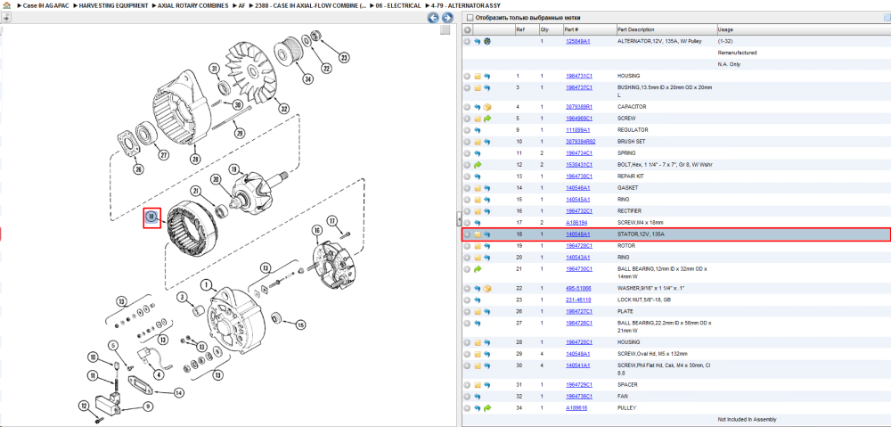Open part number link 1964731C1
This screenshot has width=891, height=427.
(x=579, y=76)
